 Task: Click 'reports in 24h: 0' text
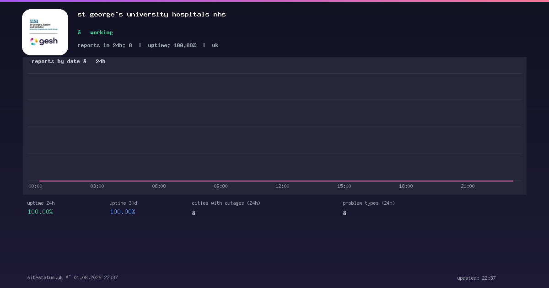point(105,45)
